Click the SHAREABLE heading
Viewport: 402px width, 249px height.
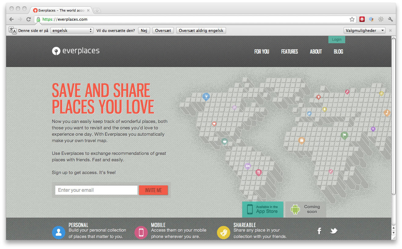tap(245, 225)
